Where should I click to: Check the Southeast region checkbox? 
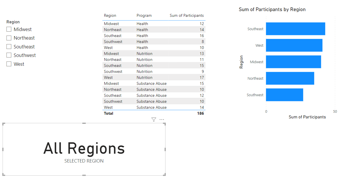point(9,47)
